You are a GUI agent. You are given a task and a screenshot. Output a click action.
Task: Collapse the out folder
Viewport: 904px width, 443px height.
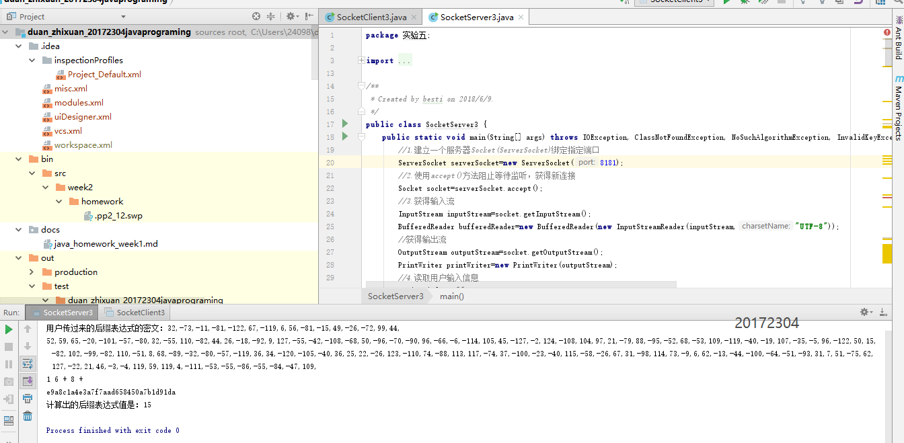point(18,258)
